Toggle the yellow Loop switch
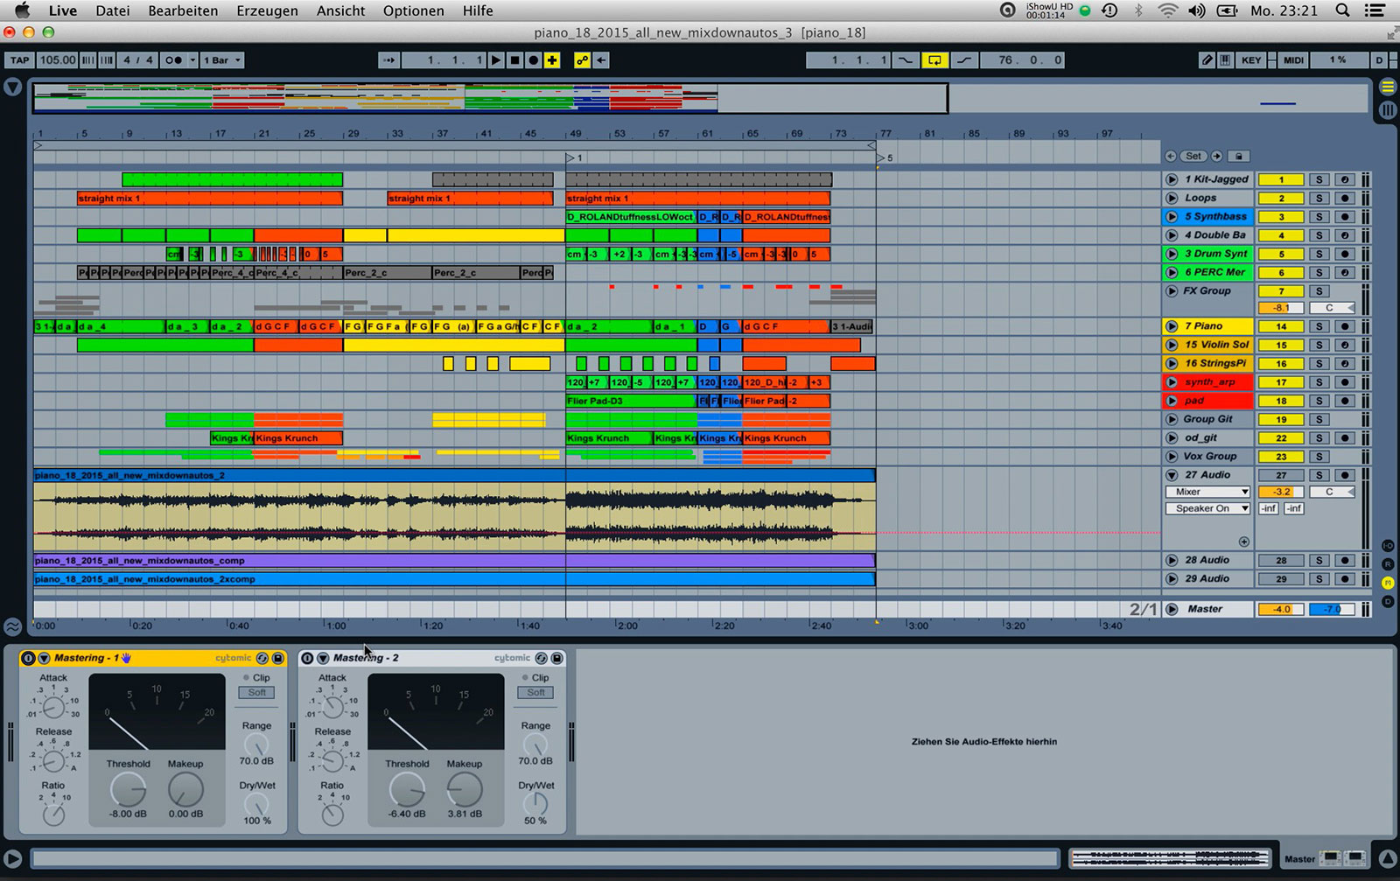 tap(934, 60)
